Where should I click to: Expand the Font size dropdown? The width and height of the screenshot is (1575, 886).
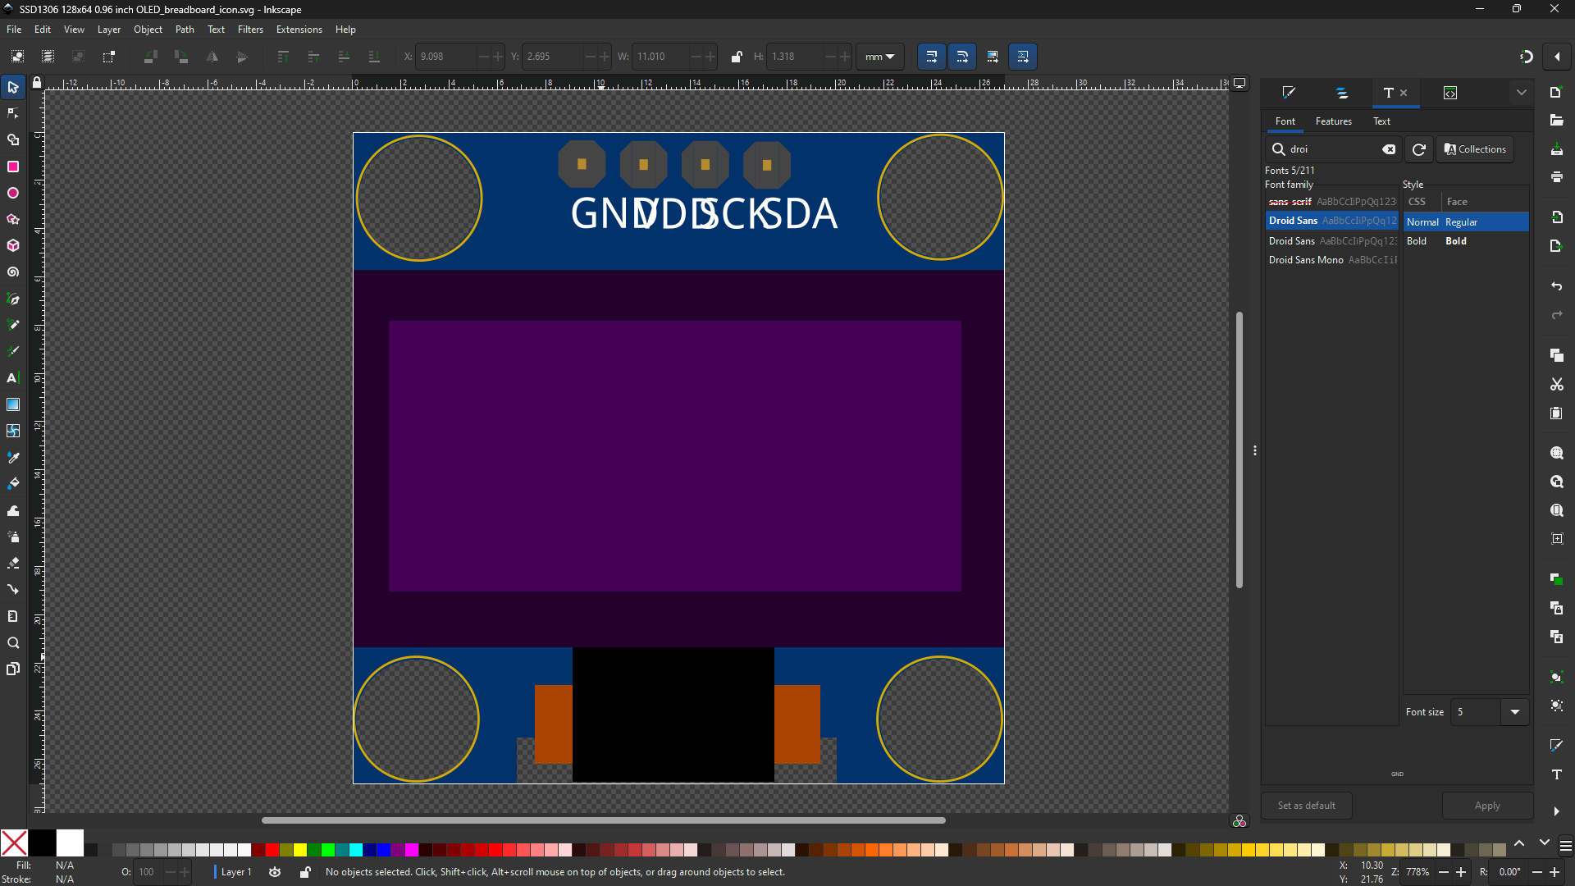1518,712
